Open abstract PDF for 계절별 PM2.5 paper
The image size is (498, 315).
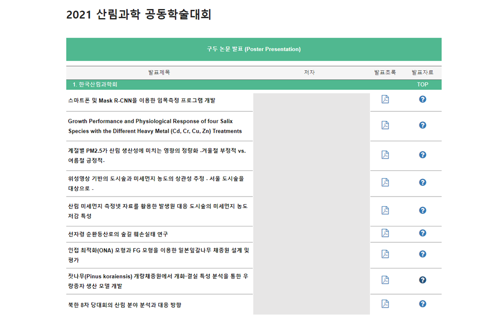[385, 155]
